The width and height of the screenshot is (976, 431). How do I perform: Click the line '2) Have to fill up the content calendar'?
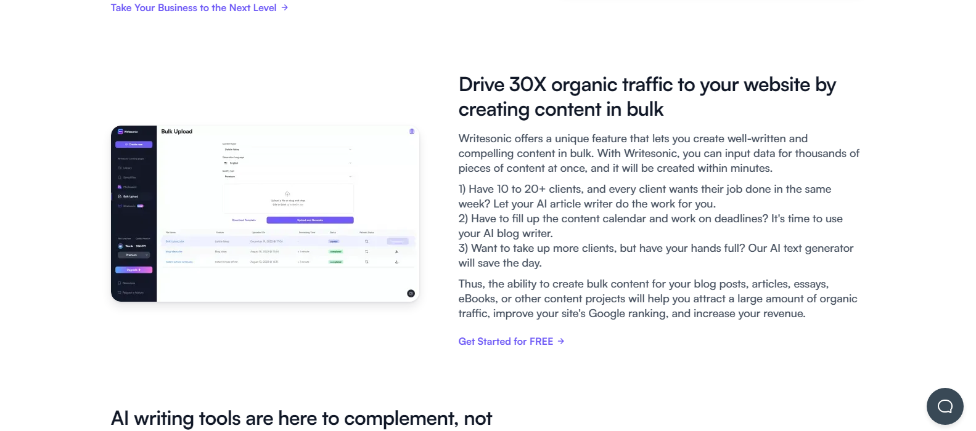click(650, 219)
